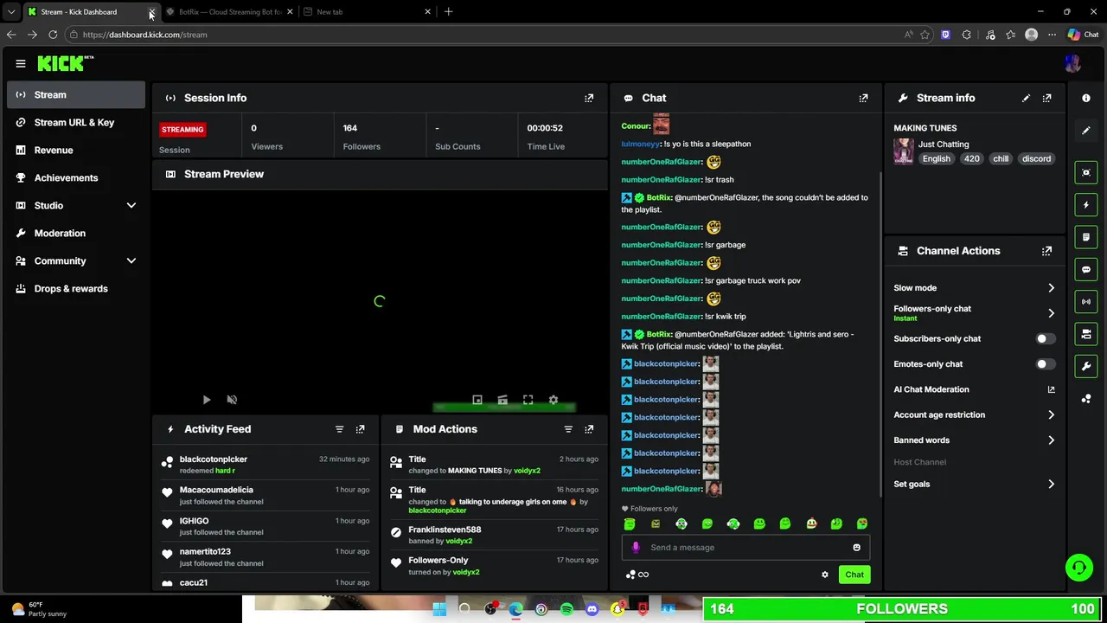
Task: Click the browser address bar
Action: coord(484,35)
